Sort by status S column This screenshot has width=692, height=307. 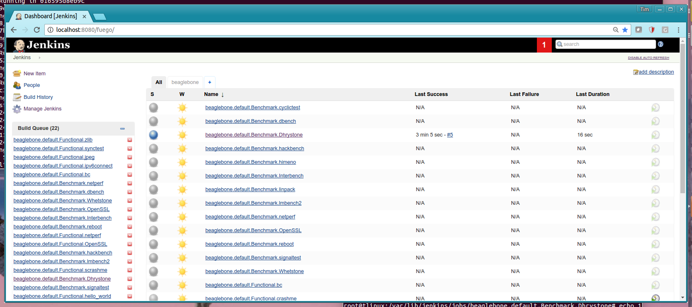tap(152, 94)
